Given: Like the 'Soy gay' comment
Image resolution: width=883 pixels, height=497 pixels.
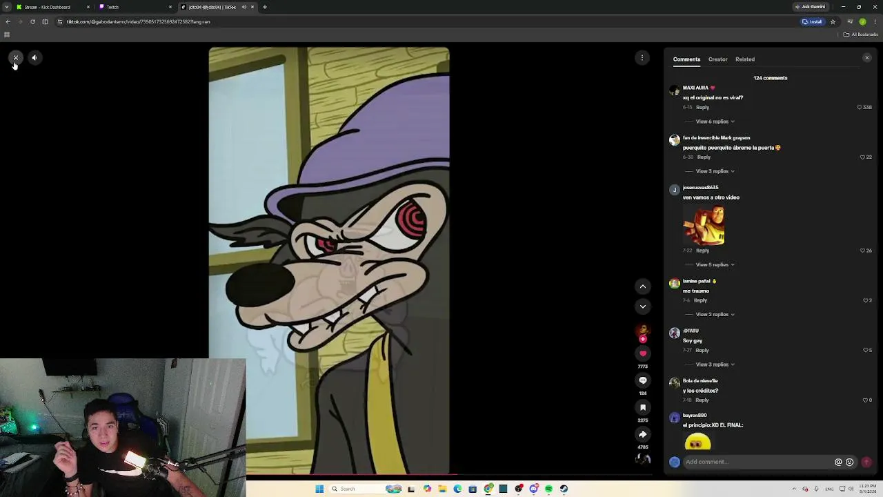Looking at the screenshot, I should click(x=865, y=350).
